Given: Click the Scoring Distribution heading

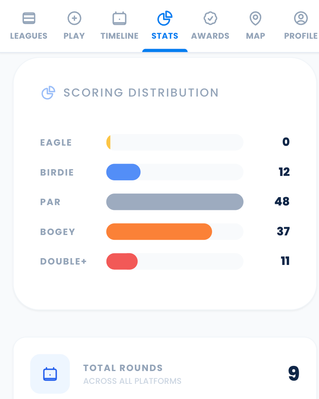Looking at the screenshot, I should [141, 92].
